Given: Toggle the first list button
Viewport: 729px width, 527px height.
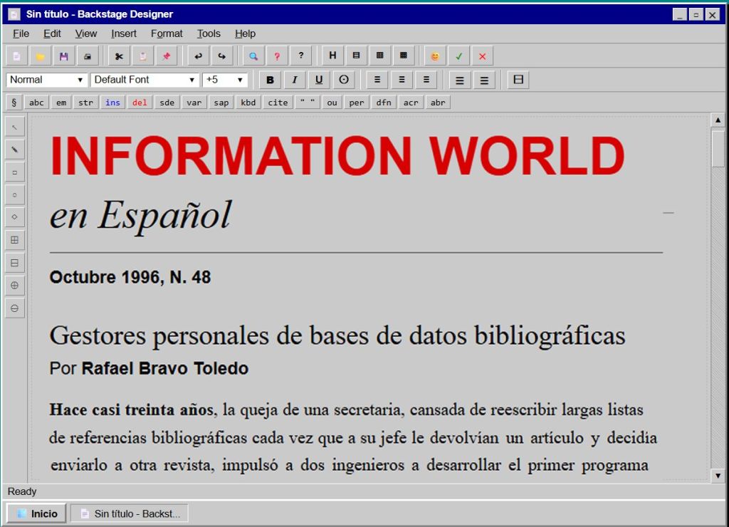Looking at the screenshot, I should [x=460, y=80].
